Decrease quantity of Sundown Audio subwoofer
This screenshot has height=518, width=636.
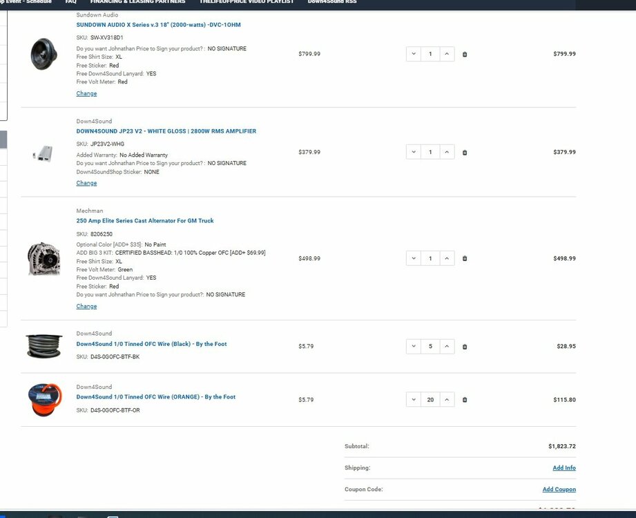pyautogui.click(x=414, y=54)
